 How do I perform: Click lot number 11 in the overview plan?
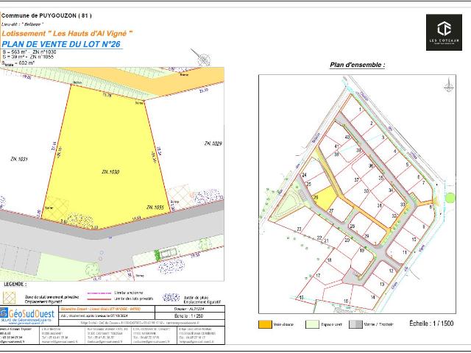pyautogui.click(x=404, y=252)
